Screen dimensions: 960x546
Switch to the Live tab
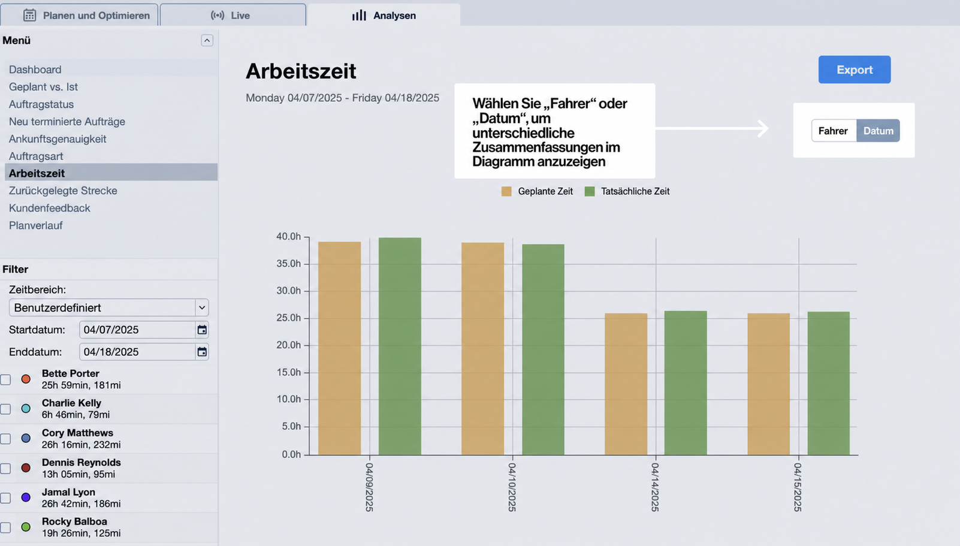(x=233, y=15)
